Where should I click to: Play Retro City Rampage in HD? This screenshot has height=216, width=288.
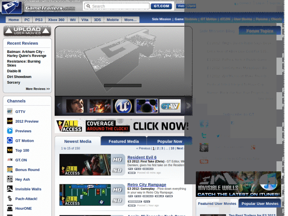coord(118,190)
